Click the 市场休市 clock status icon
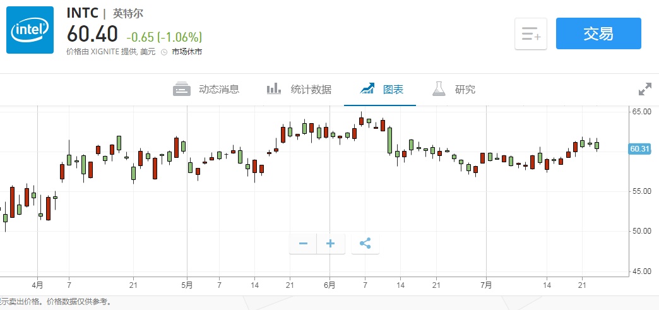Screen dimensions: 659x310 point(164,52)
